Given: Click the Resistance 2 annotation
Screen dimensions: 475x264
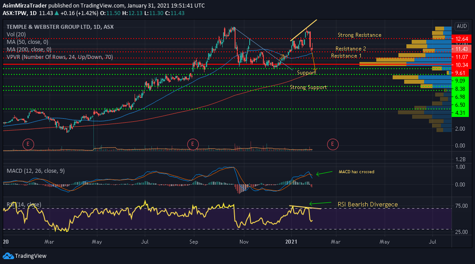Looking at the screenshot, I should [x=351, y=49].
